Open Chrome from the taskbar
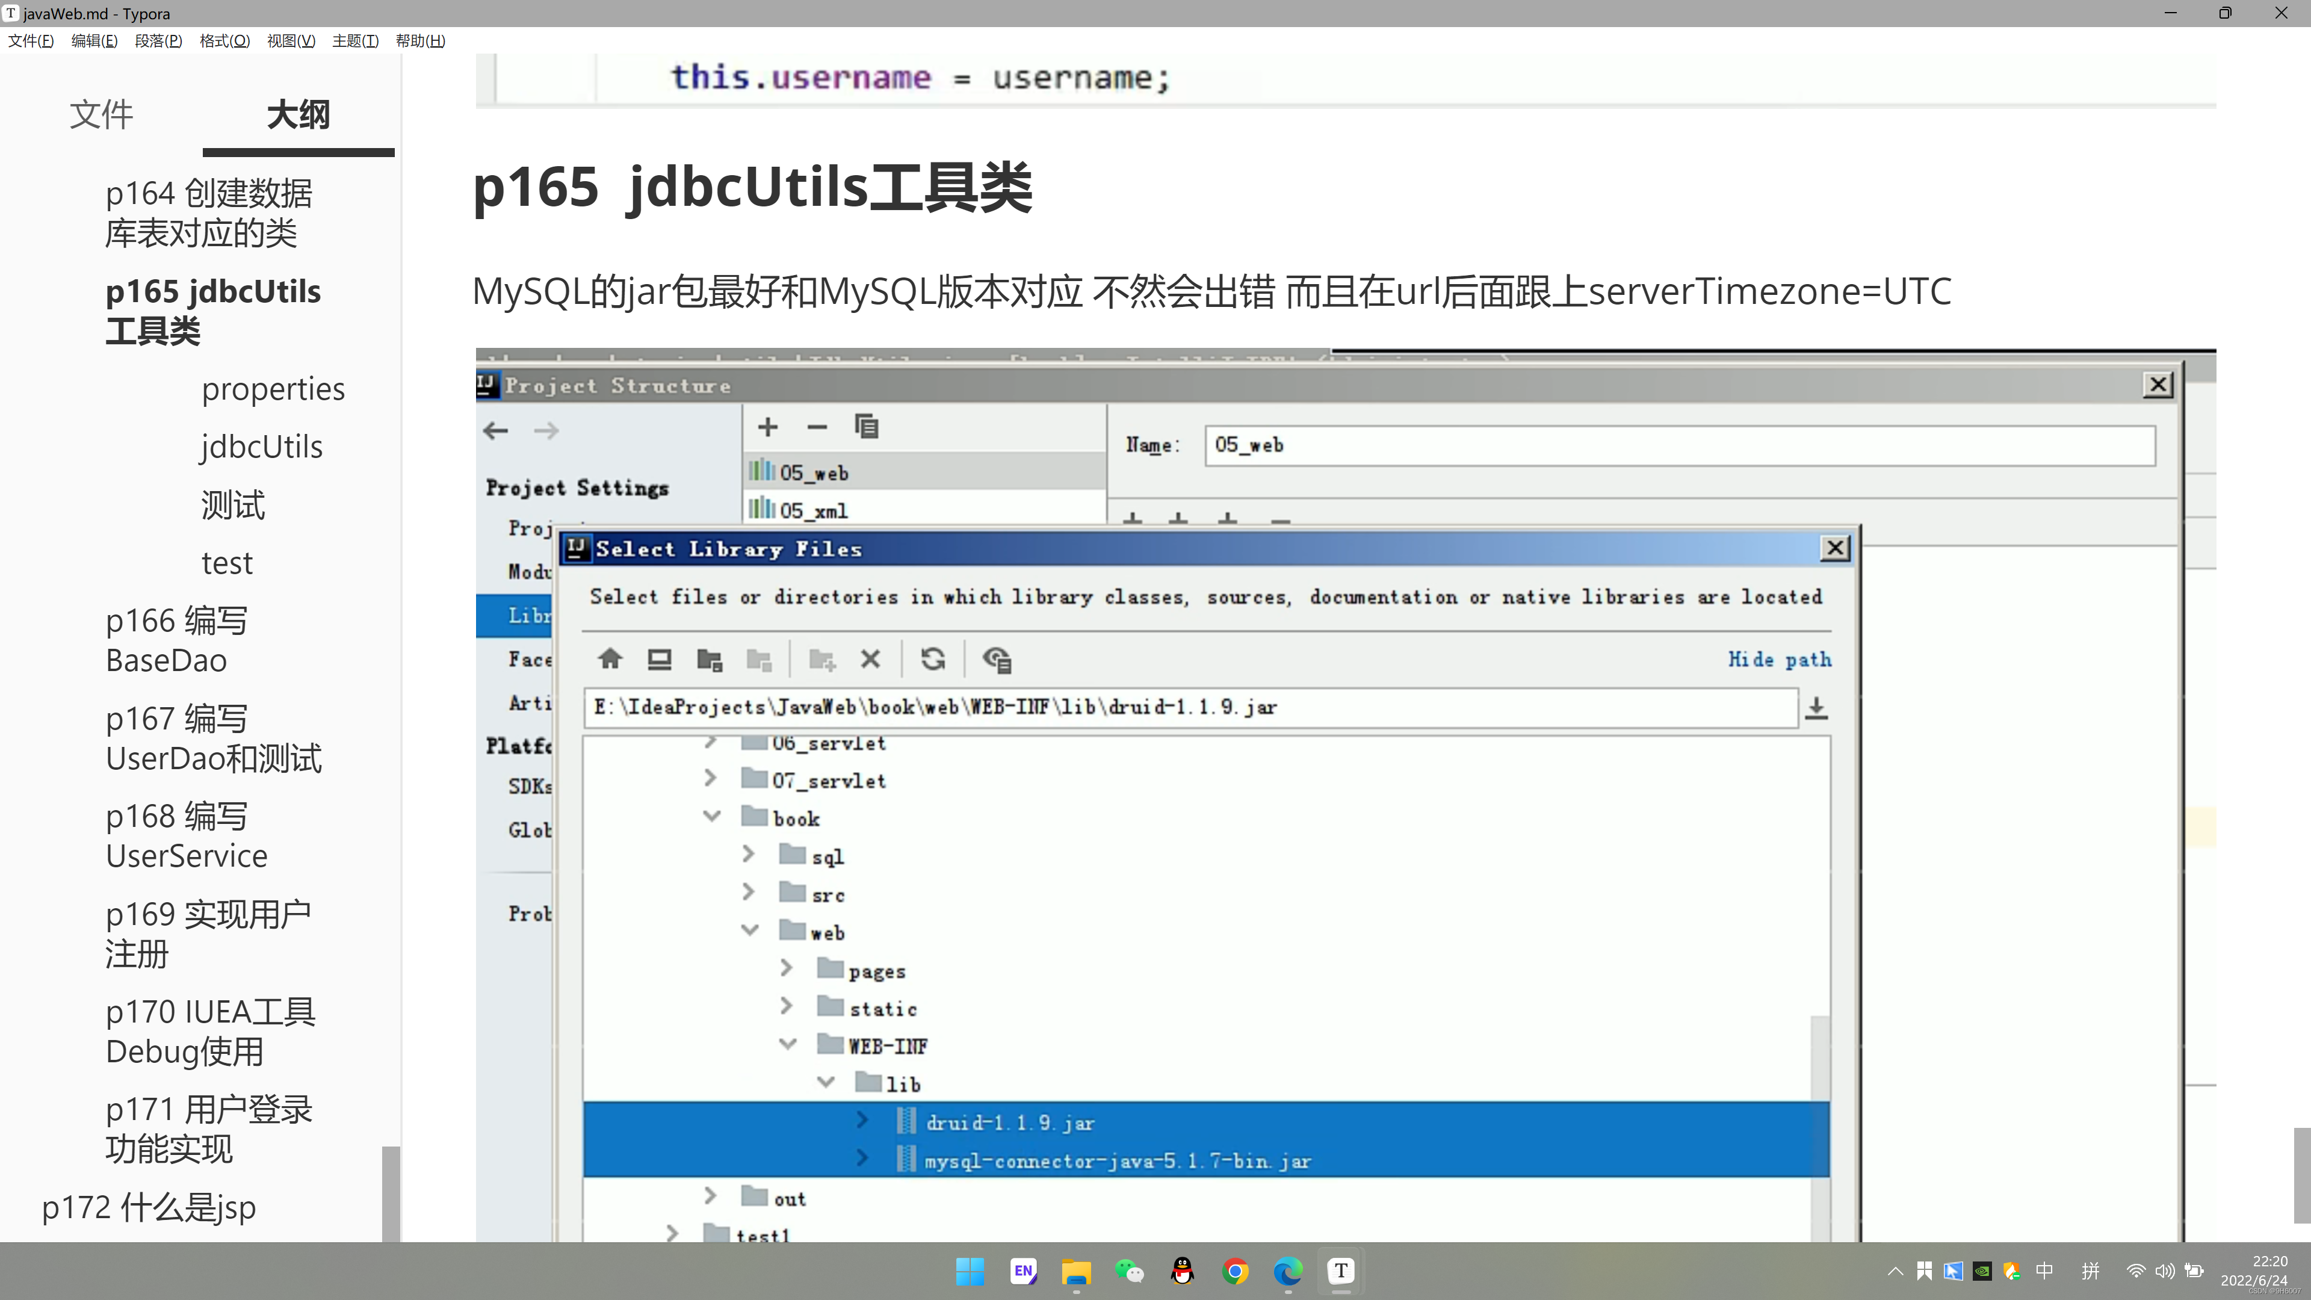The height and width of the screenshot is (1300, 2311). click(1236, 1271)
